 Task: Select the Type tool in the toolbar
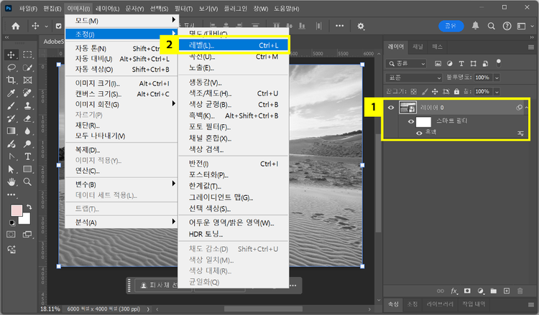click(27, 156)
